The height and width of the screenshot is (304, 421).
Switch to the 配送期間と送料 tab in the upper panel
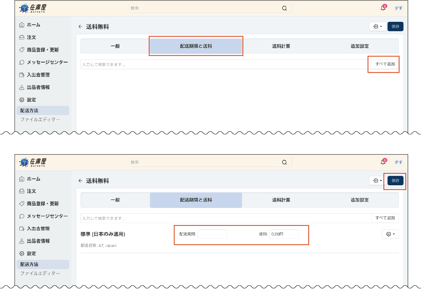(196, 46)
